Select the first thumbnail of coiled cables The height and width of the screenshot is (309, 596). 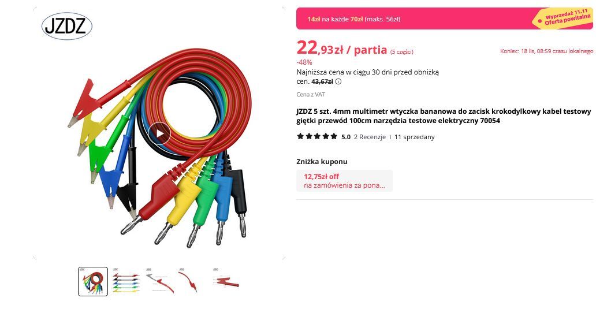pyautogui.click(x=93, y=282)
